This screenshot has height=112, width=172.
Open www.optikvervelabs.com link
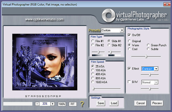(44, 19)
